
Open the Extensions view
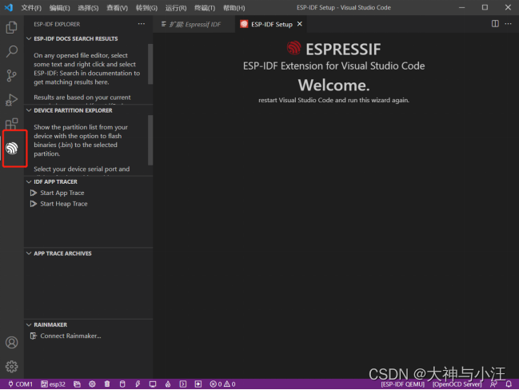[x=11, y=124]
